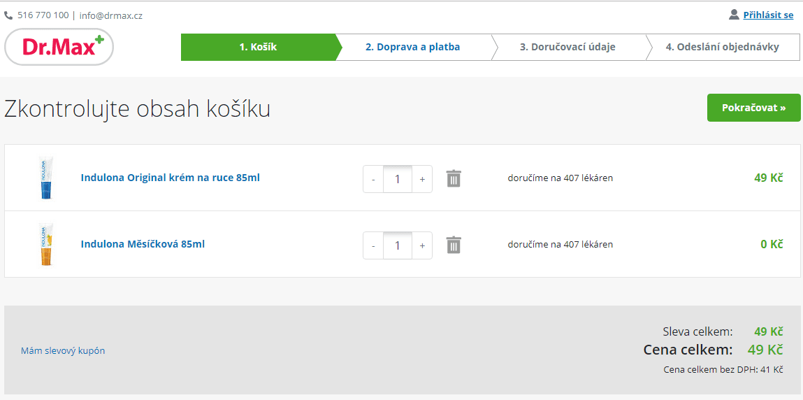Go to step 3. Doručovací údaje
Image resolution: width=803 pixels, height=400 pixels.
[567, 47]
